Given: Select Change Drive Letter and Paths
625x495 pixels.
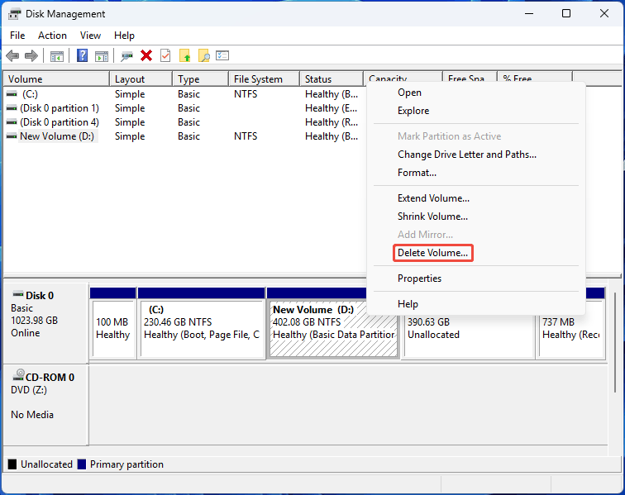Looking at the screenshot, I should tap(476, 155).
